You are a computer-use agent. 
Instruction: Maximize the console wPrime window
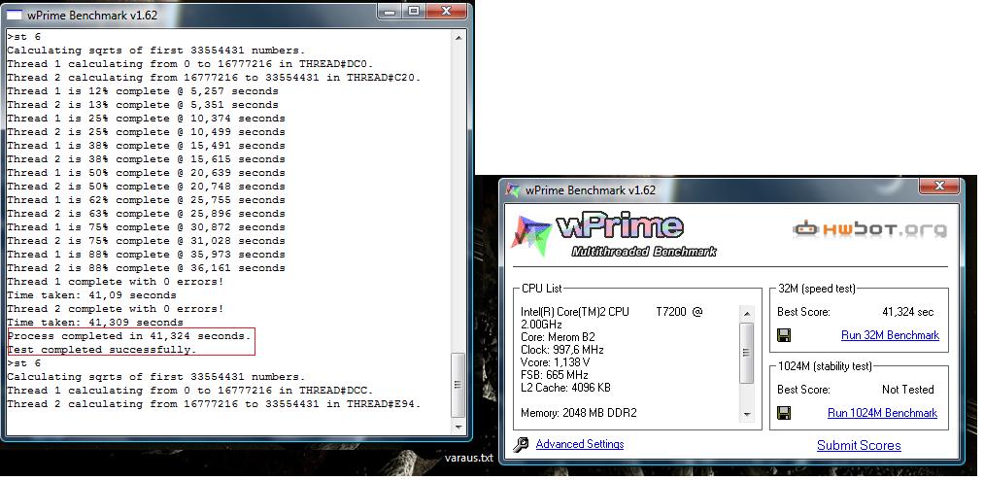(x=414, y=11)
